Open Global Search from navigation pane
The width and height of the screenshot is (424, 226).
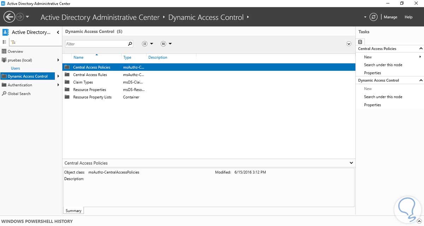[x=19, y=94]
